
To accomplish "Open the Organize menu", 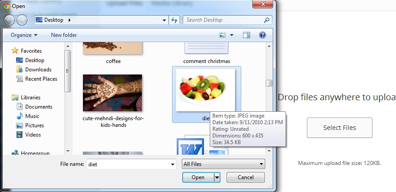I will click(24, 35).
